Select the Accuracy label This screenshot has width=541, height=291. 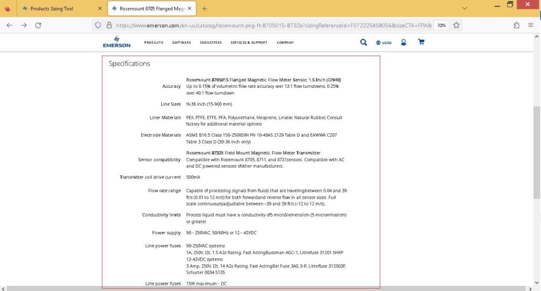[x=171, y=86]
